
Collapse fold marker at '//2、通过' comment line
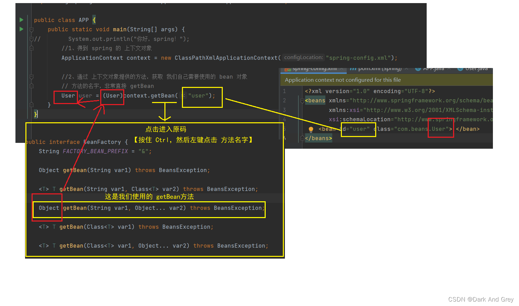coord(31,77)
